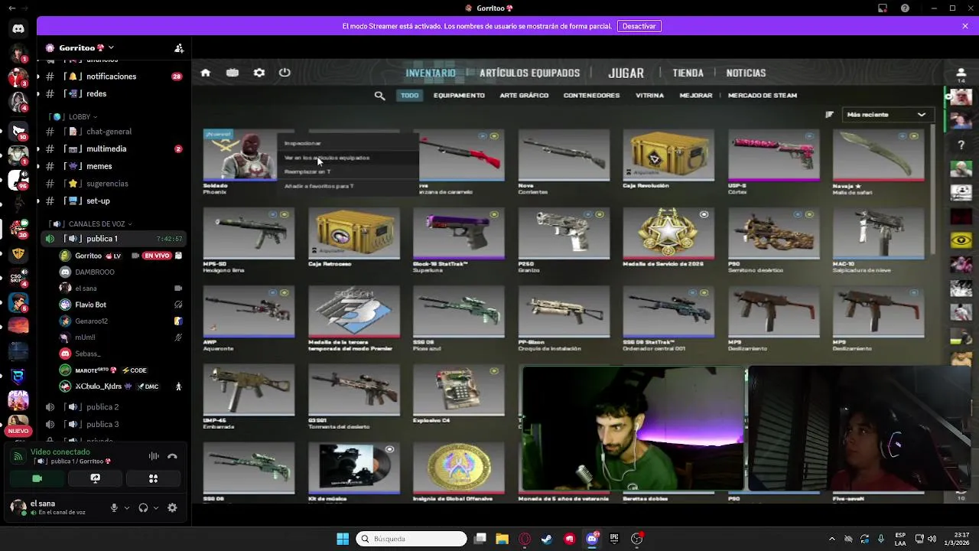The height and width of the screenshot is (551, 979).
Task: Click the inventory search magnifier icon
Action: pos(379,96)
